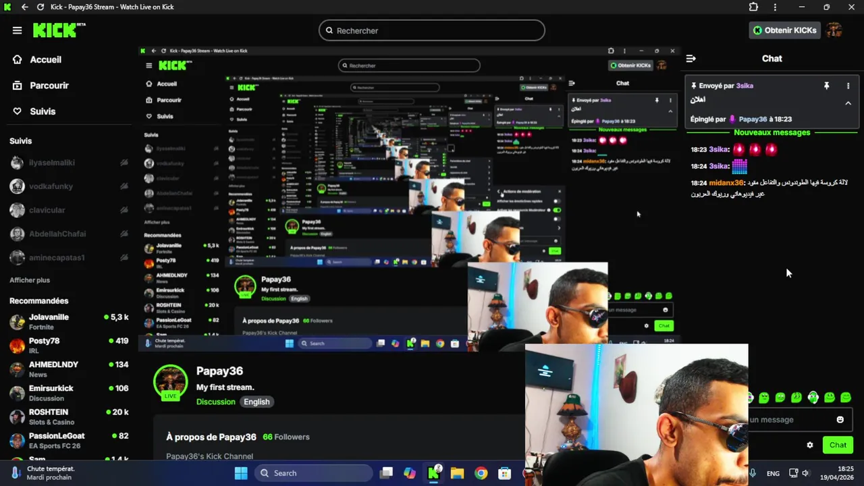
Task: Click midanx36 username in chat
Action: point(726,182)
